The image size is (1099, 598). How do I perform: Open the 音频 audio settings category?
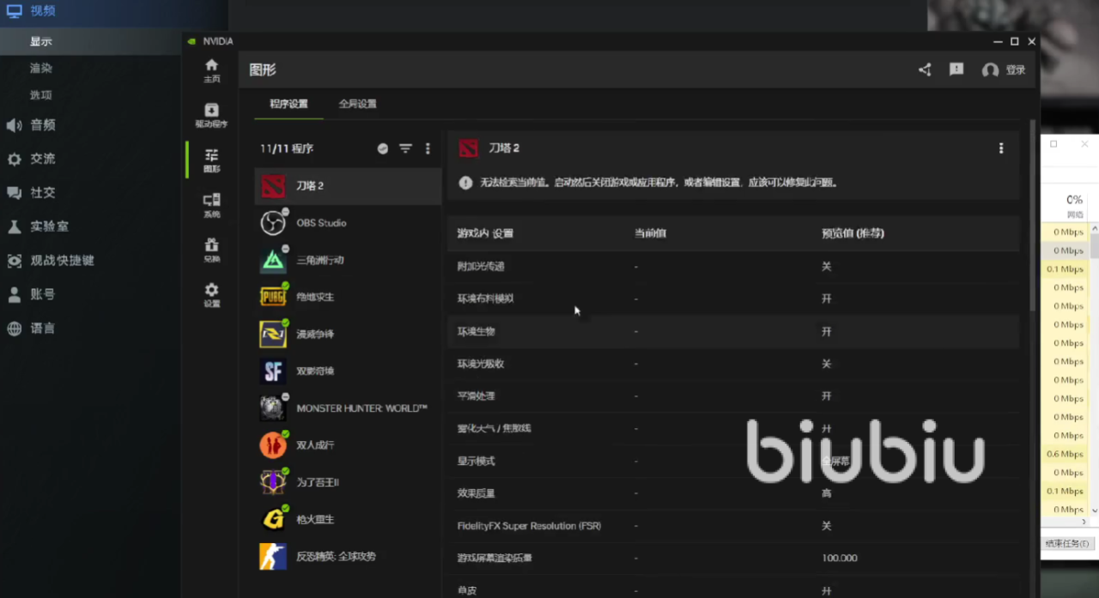tap(43, 125)
